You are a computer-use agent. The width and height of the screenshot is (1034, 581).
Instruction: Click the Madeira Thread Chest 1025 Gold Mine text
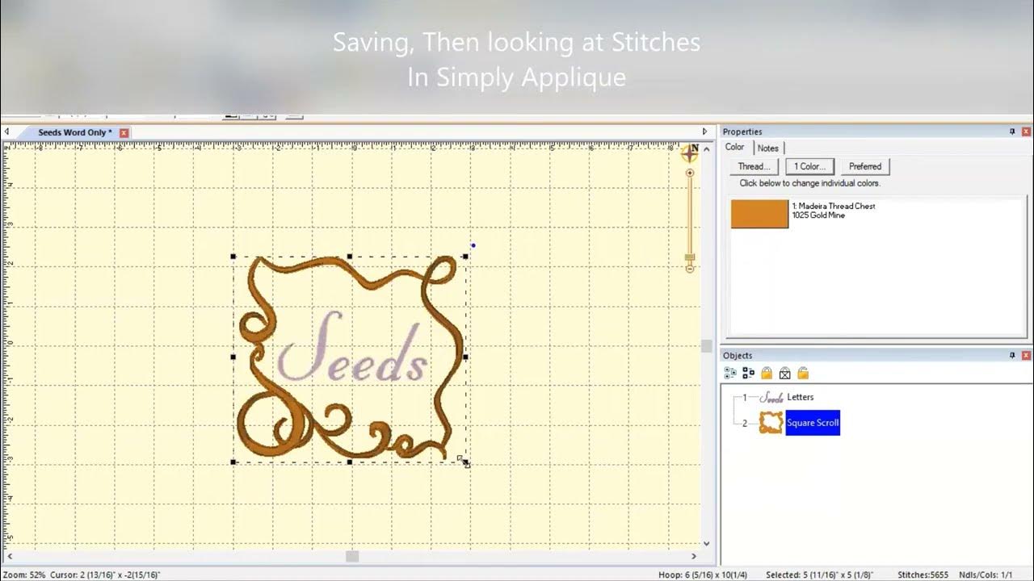(x=834, y=211)
